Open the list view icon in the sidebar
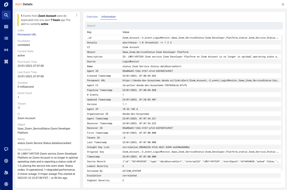Image resolution: width=287 pixels, height=190 pixels. (6, 38)
